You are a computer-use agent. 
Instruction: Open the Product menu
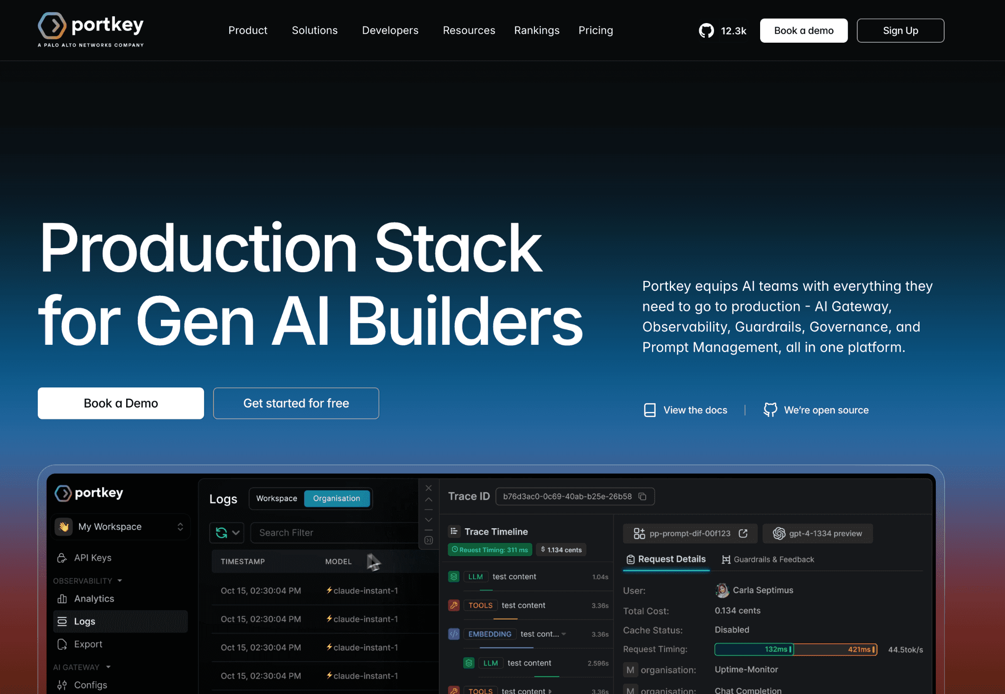pyautogui.click(x=248, y=30)
